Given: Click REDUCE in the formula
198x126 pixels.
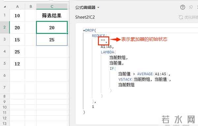Looking at the screenshot, I should 98,36.
